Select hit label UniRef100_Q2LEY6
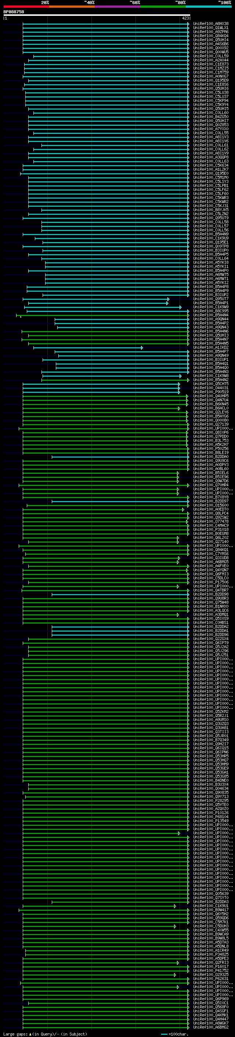The width and height of the screenshot is (235, 1037). pos(211,412)
